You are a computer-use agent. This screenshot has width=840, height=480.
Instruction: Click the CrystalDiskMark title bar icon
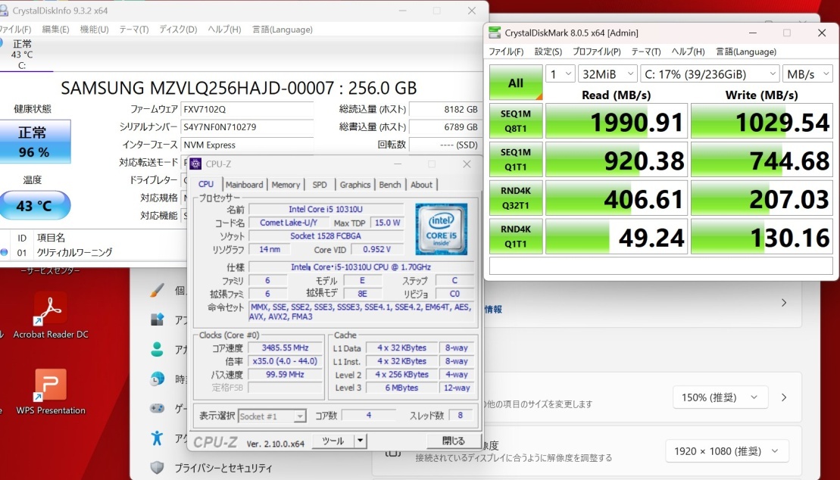pyautogui.click(x=495, y=33)
